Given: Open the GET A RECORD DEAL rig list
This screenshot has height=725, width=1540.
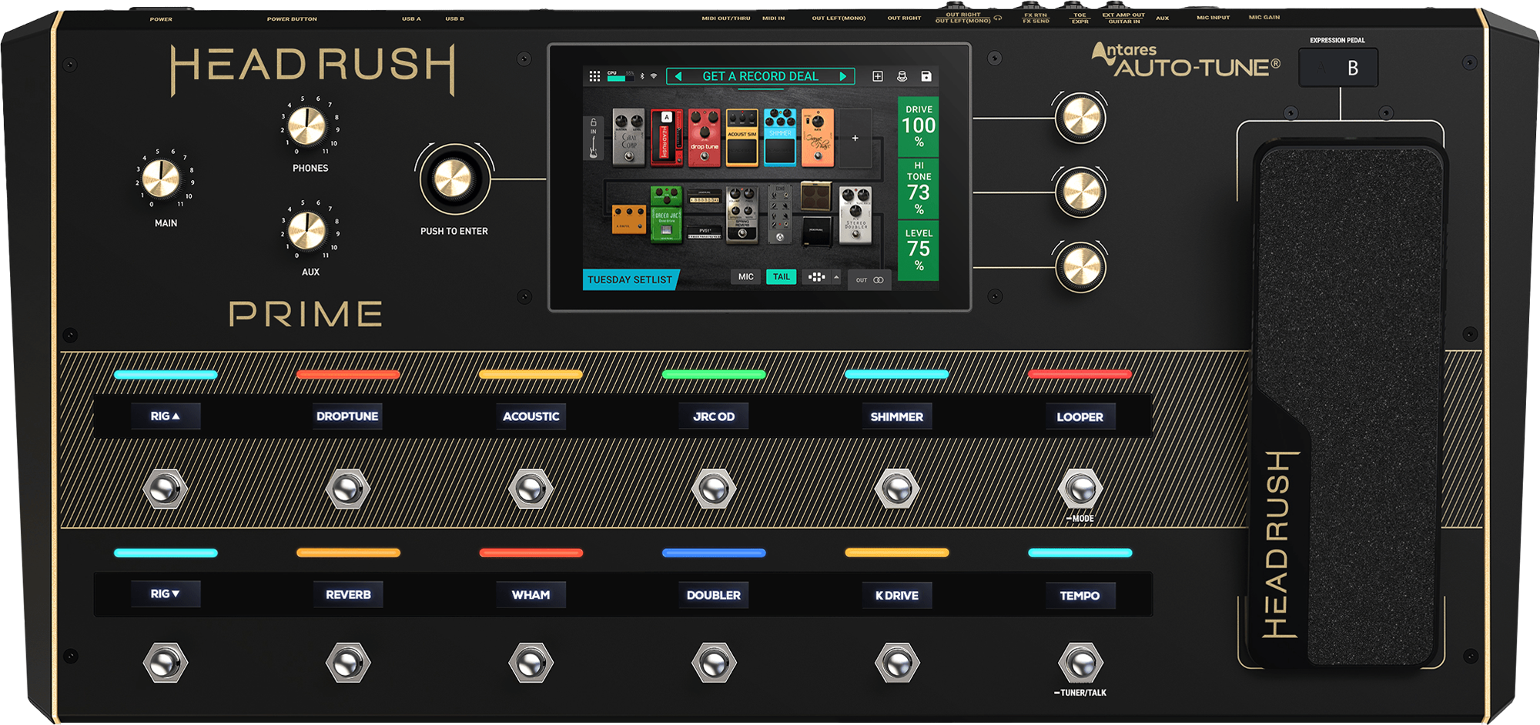Looking at the screenshot, I should coord(760,76).
